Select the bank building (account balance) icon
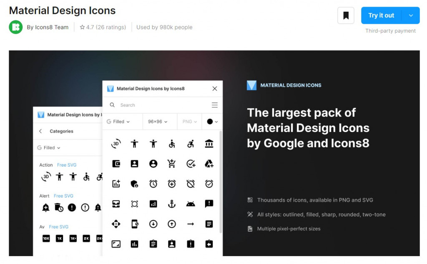Image resolution: width=427 pixels, height=264 pixels. (x=209, y=143)
